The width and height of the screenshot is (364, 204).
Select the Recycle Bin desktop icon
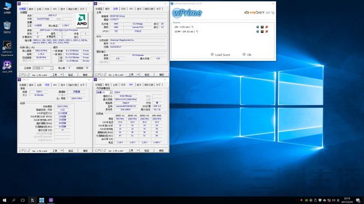click(7, 27)
